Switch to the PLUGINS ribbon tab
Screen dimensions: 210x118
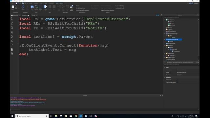point(51,3)
